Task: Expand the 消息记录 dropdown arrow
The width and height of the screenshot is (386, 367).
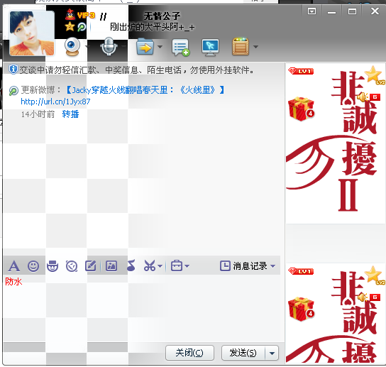Action: [272, 266]
